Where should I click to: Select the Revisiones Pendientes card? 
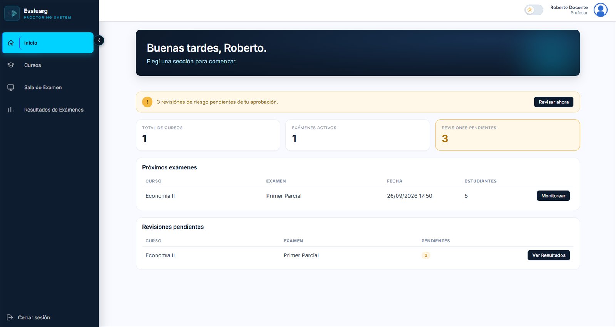point(507,135)
